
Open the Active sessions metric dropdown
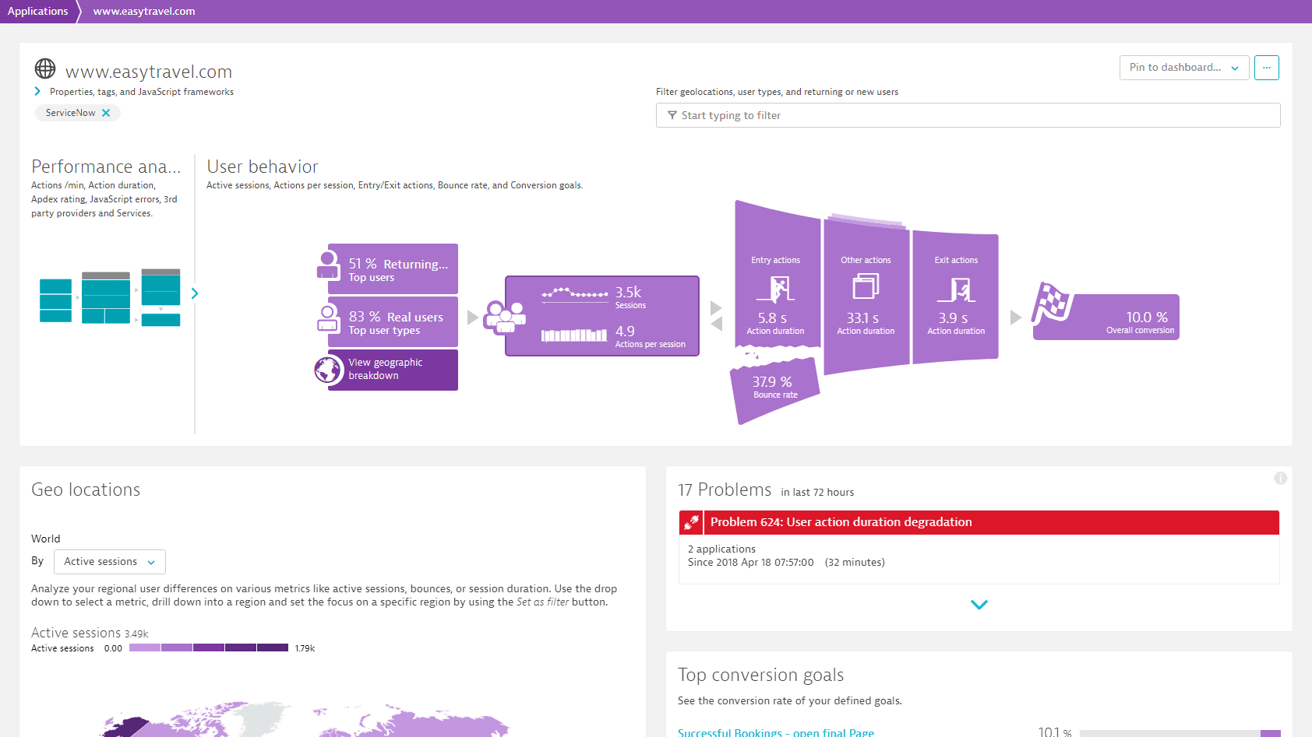click(110, 562)
